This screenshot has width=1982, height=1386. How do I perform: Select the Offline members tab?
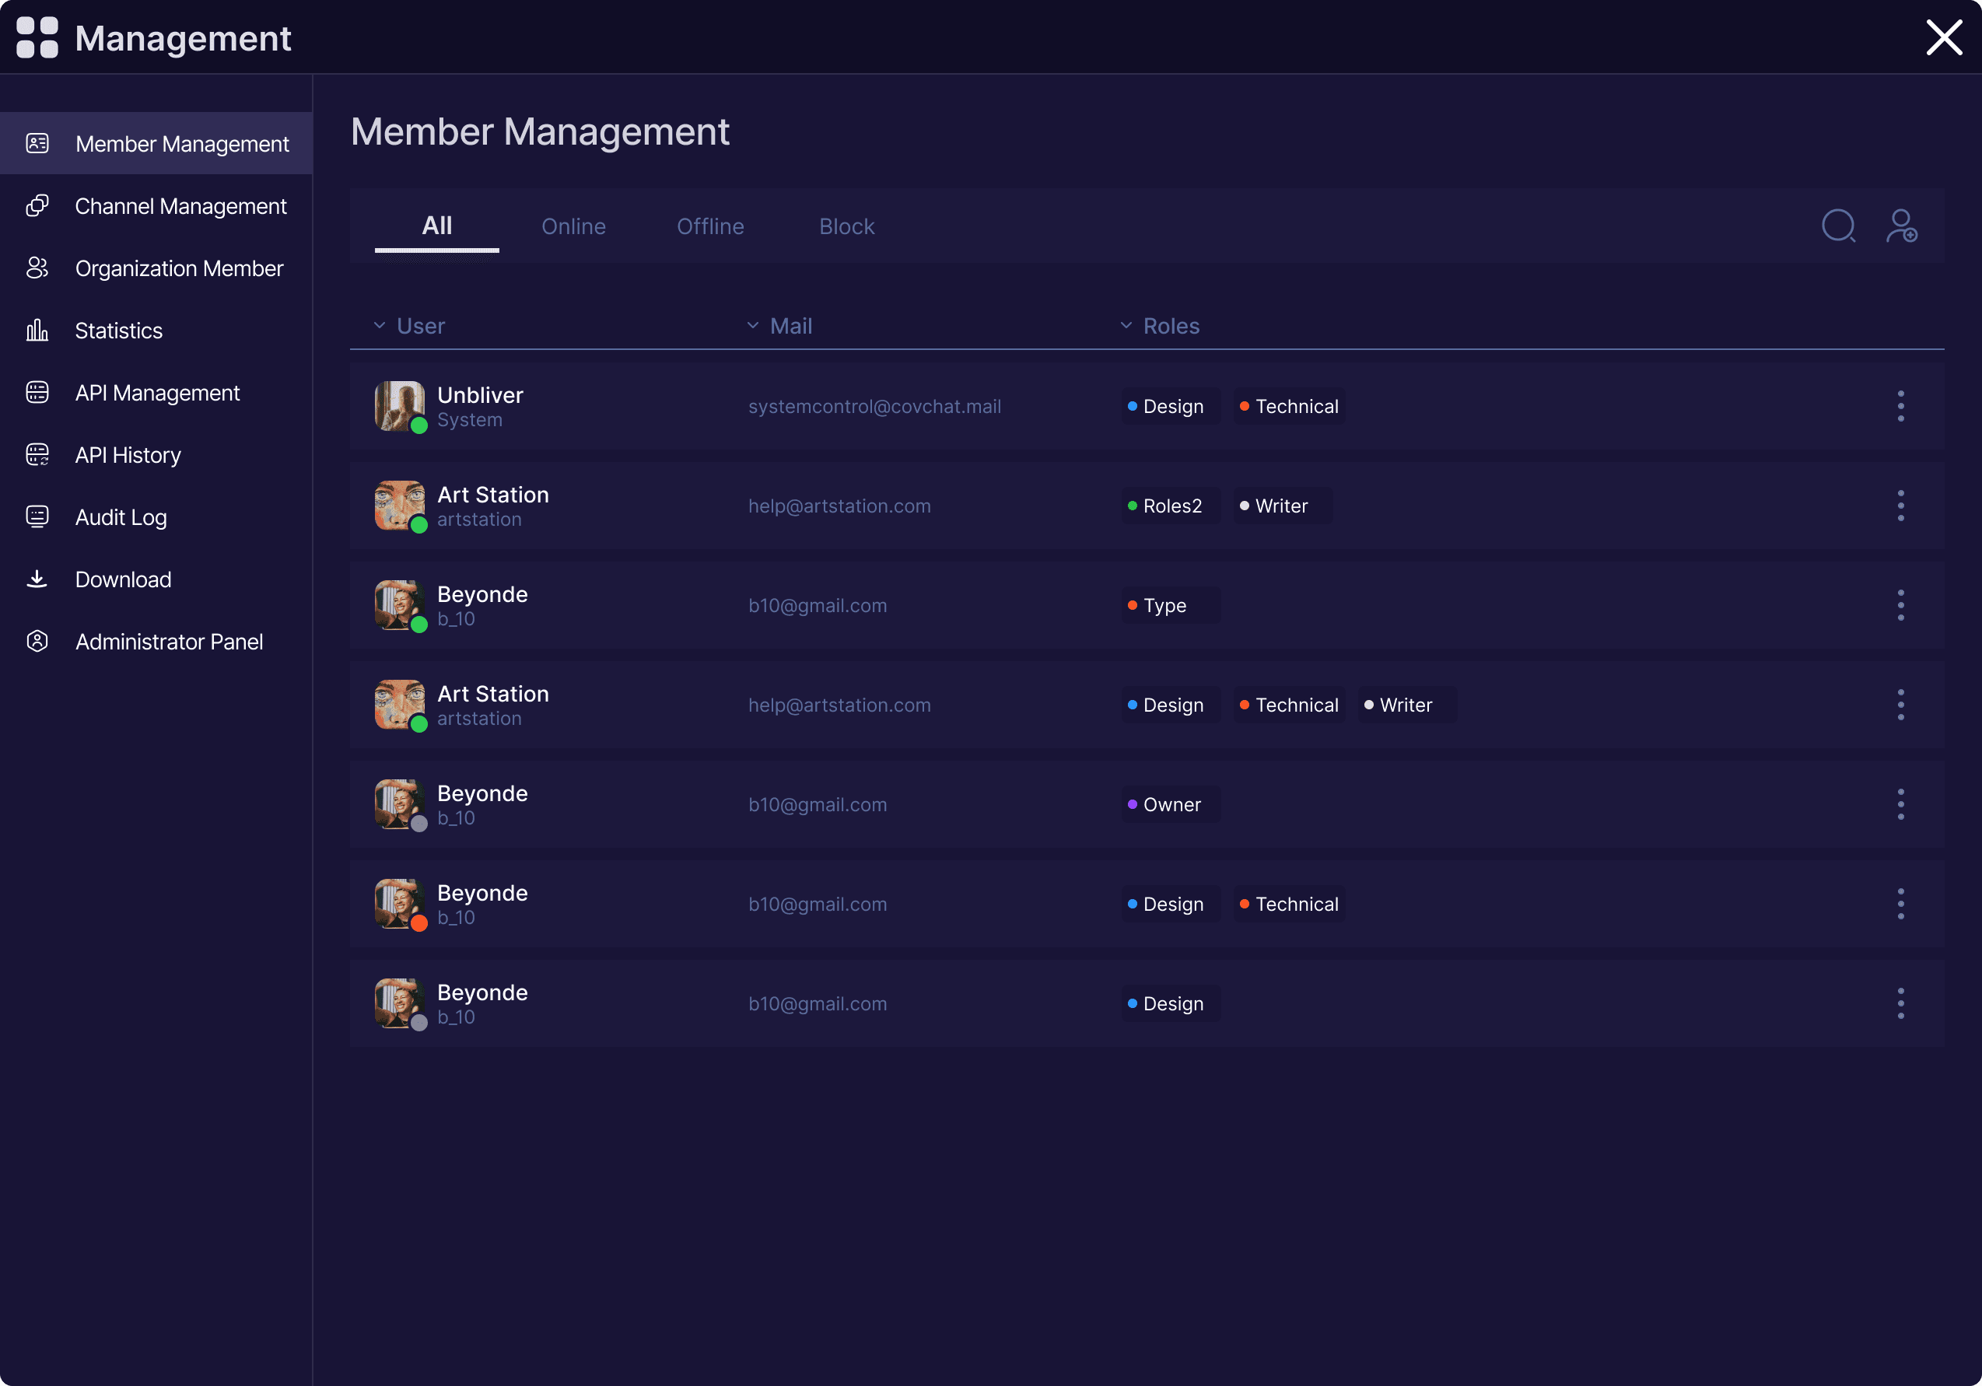(709, 226)
